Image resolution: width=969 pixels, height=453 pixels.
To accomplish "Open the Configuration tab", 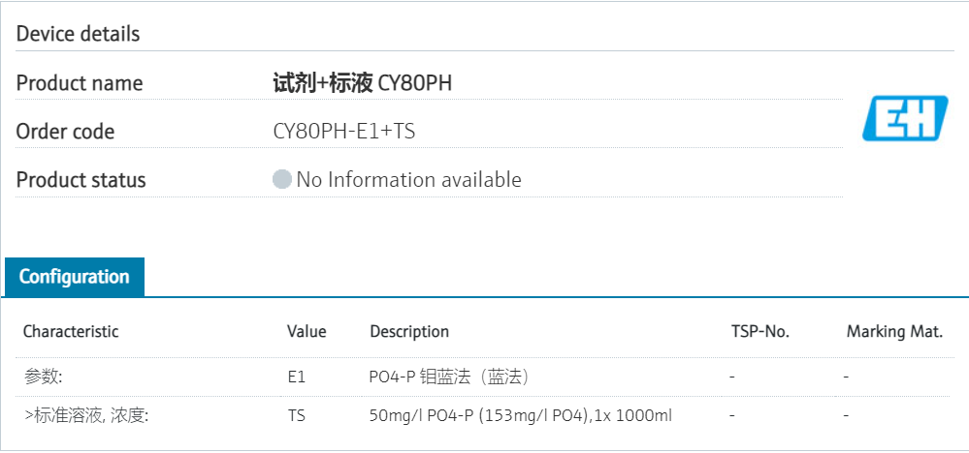I will click(75, 277).
